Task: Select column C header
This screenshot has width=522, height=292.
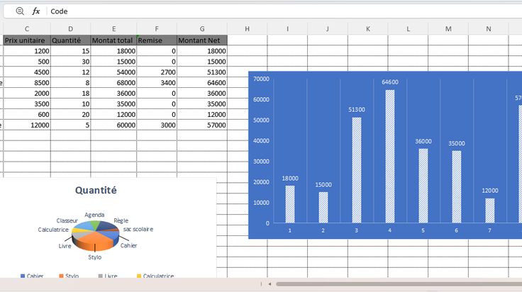Action: point(27,29)
